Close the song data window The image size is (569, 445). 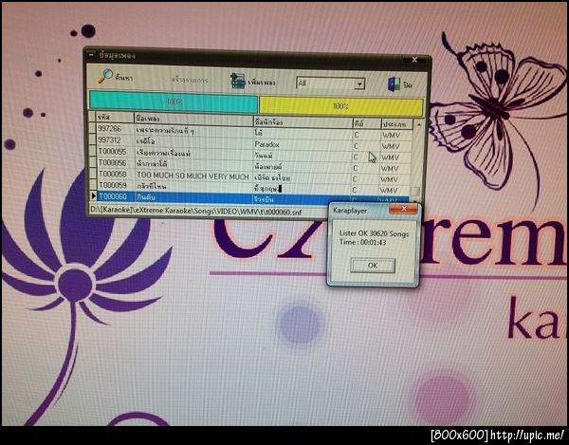click(x=414, y=60)
